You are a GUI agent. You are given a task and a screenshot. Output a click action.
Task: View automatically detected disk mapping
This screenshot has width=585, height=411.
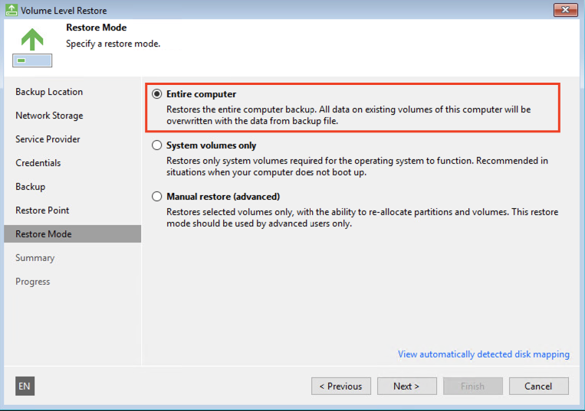[x=483, y=354]
